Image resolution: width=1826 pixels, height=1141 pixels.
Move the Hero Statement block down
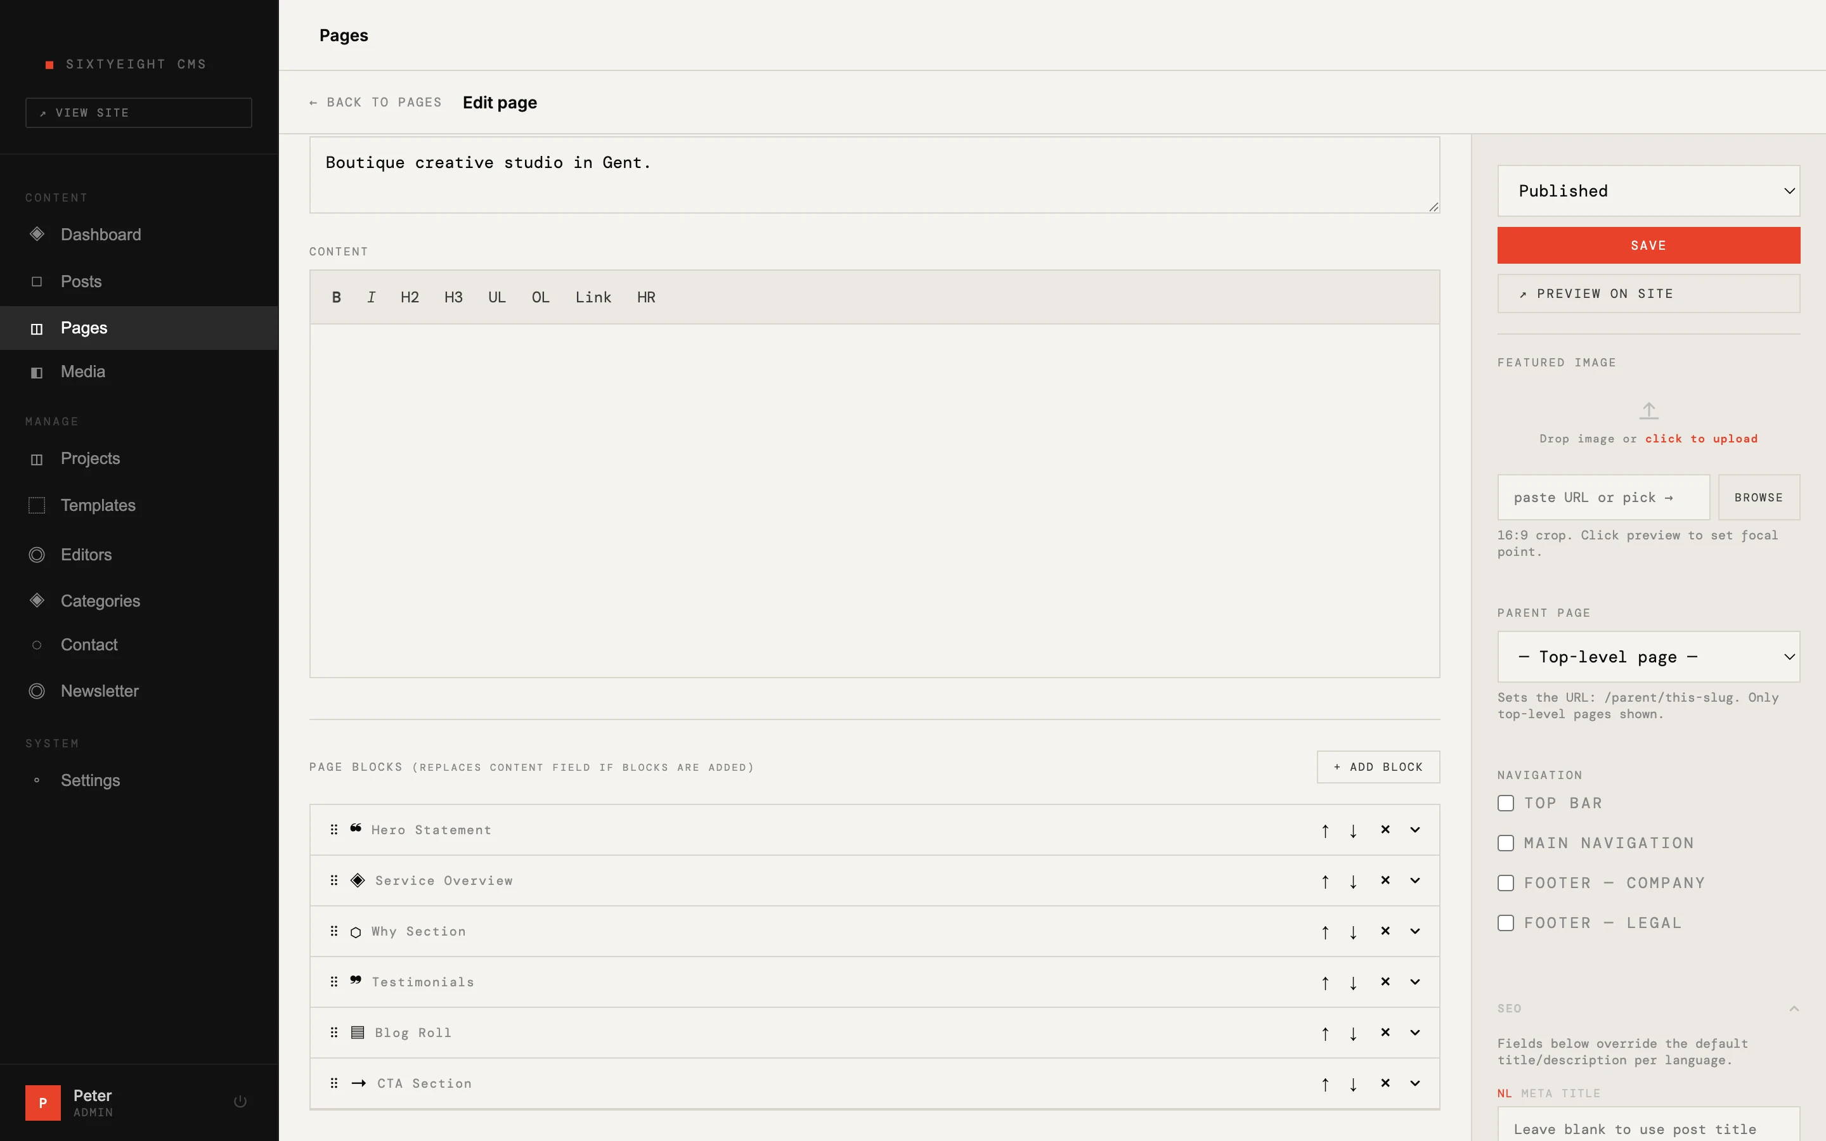click(x=1354, y=830)
